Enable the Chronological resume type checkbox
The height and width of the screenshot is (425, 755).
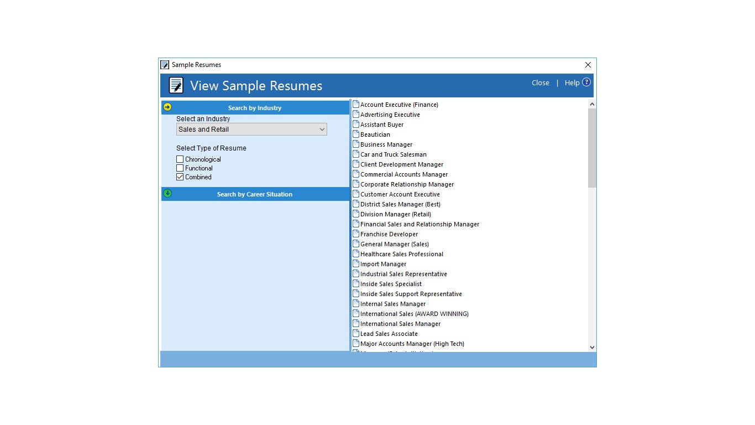180,159
